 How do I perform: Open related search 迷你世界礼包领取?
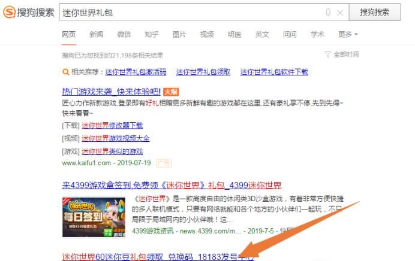[203, 72]
